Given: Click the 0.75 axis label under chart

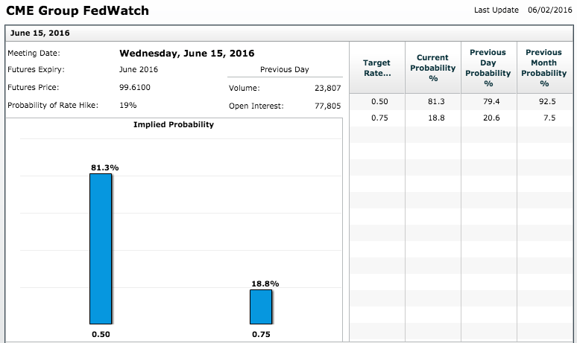Looking at the screenshot, I should point(261,334).
